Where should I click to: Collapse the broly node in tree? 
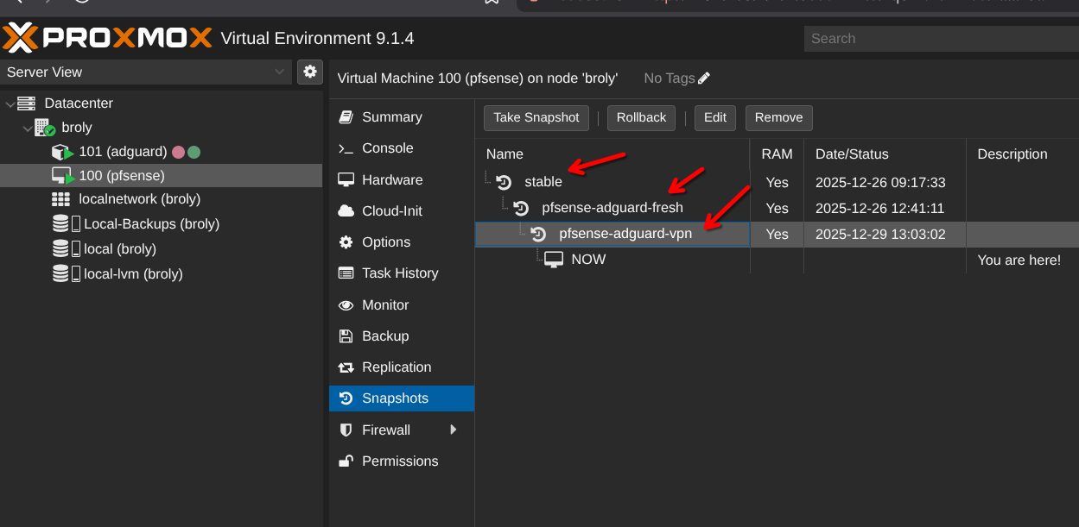pyautogui.click(x=28, y=129)
